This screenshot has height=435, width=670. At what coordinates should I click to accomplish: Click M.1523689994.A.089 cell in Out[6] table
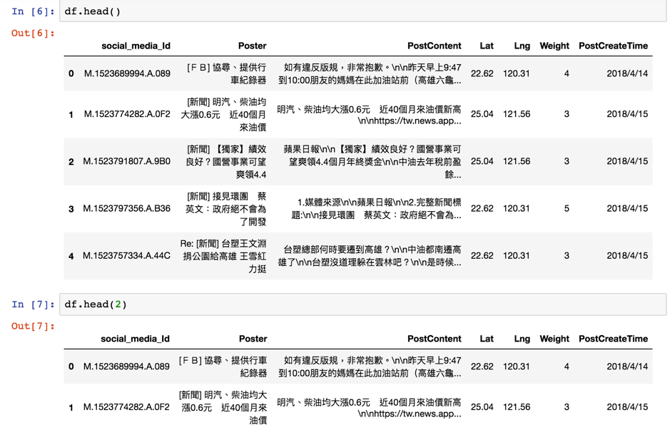pos(127,73)
